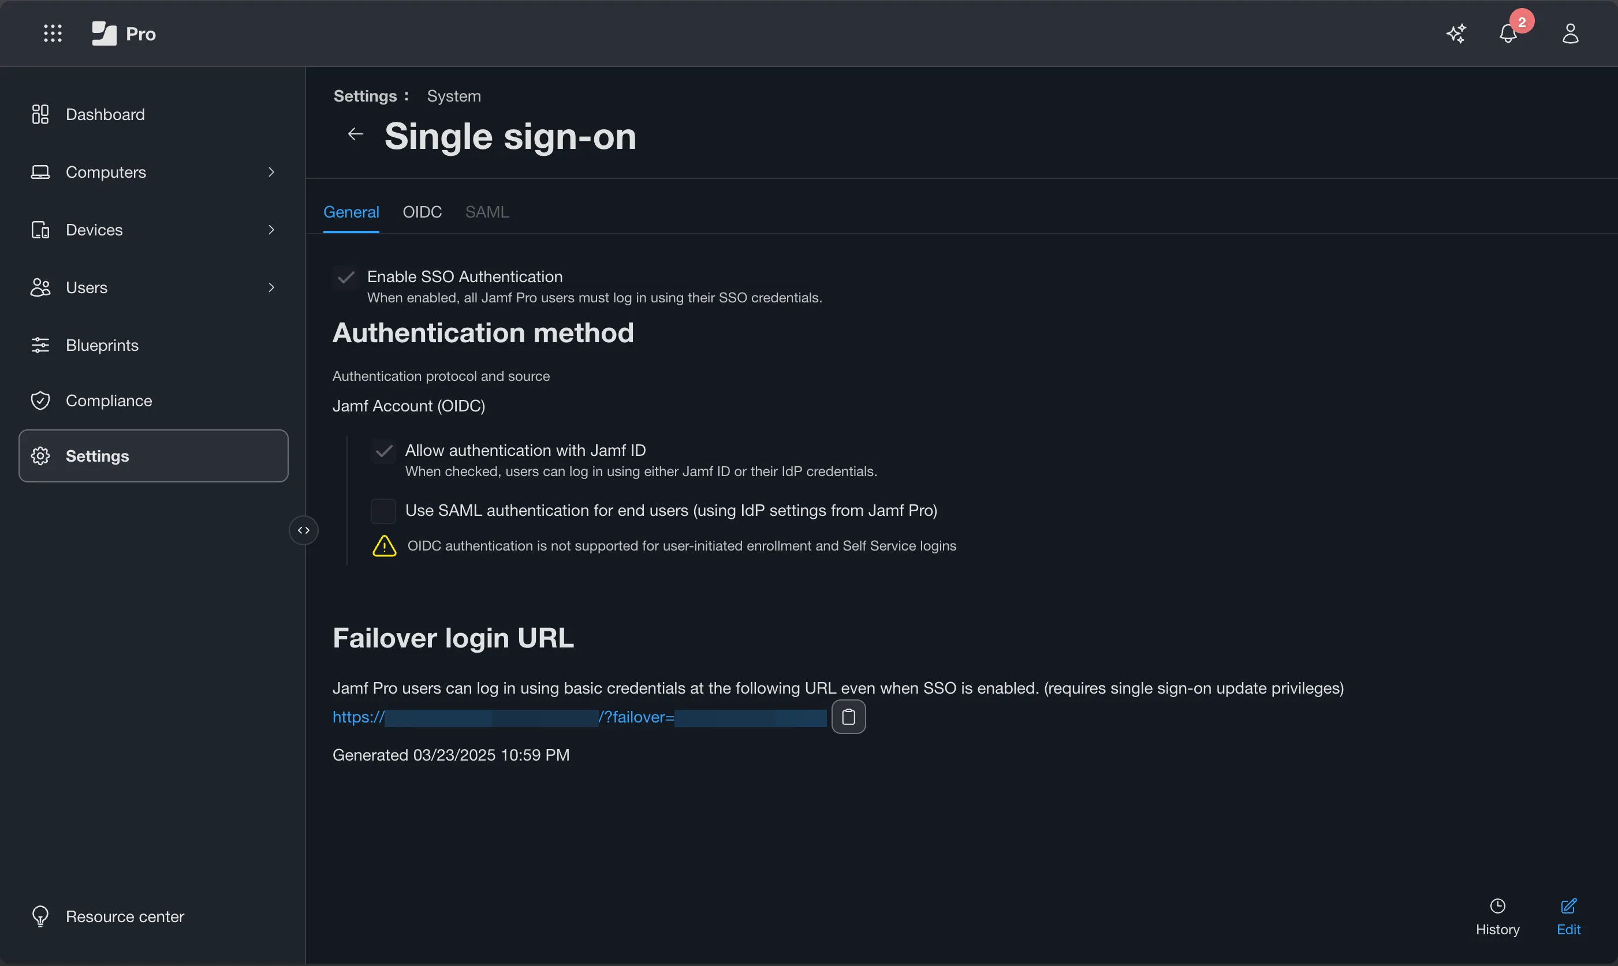1618x966 pixels.
Task: Go back using the left arrow
Action: pos(355,134)
